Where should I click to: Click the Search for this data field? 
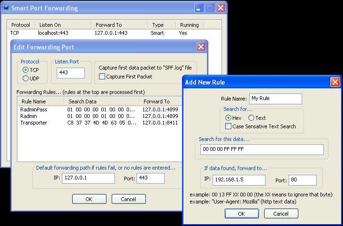click(x=262, y=149)
